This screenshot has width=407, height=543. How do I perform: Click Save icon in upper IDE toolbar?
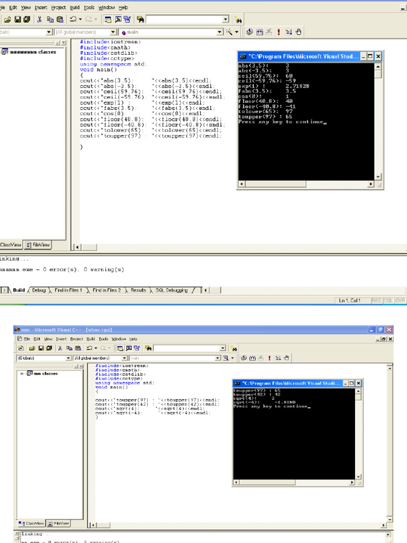(17, 20)
